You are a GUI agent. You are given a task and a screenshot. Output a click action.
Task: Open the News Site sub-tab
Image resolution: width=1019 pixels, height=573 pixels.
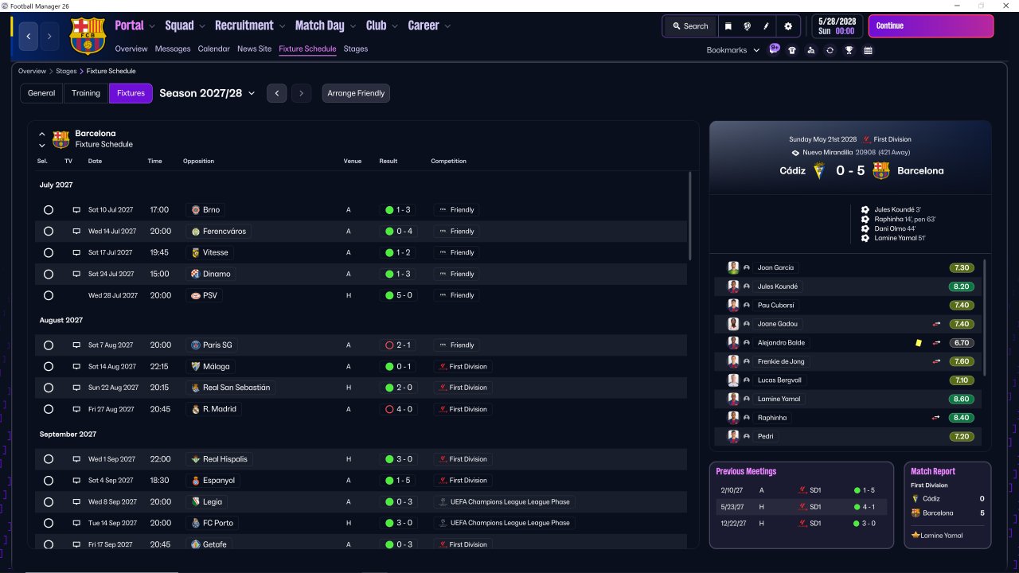pos(255,49)
